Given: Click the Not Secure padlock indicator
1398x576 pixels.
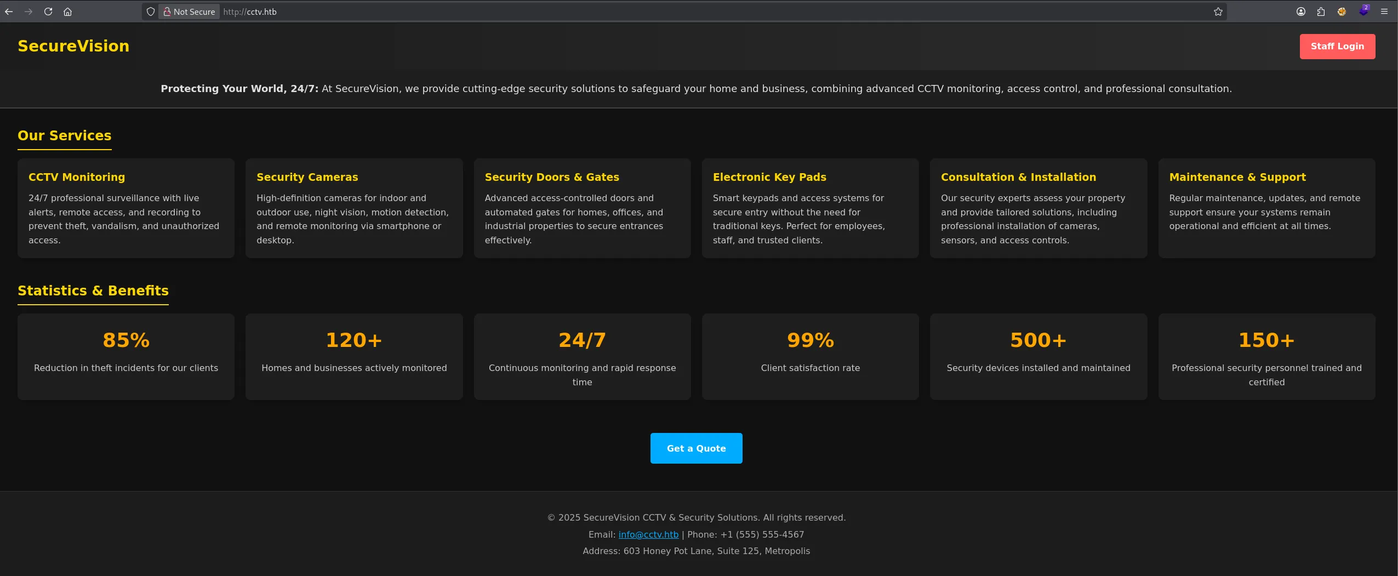Looking at the screenshot, I should 189,12.
